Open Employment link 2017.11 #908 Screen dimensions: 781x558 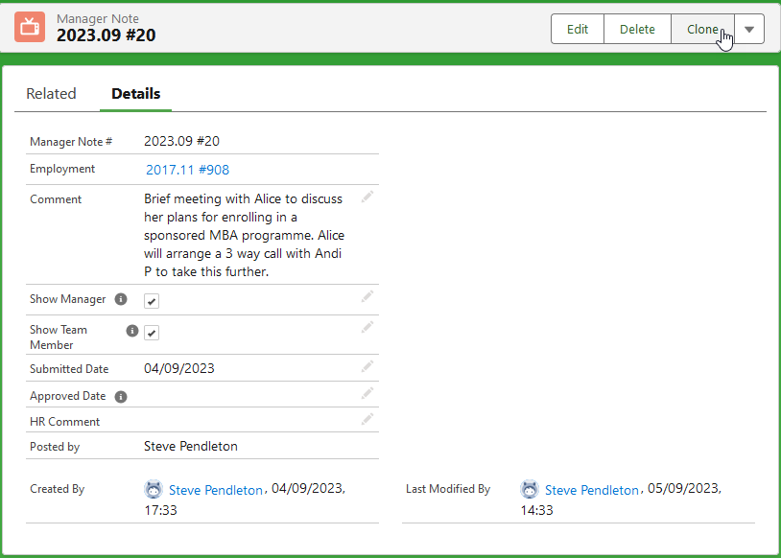187,170
